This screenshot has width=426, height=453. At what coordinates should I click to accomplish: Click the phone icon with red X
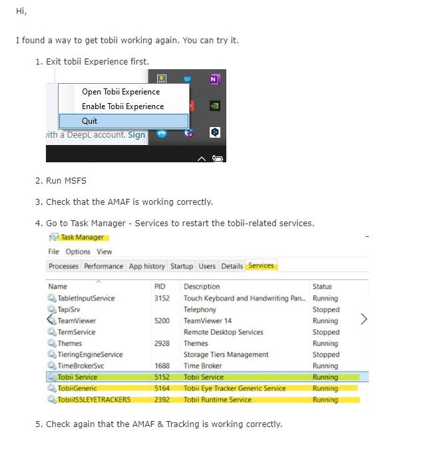tap(188, 133)
